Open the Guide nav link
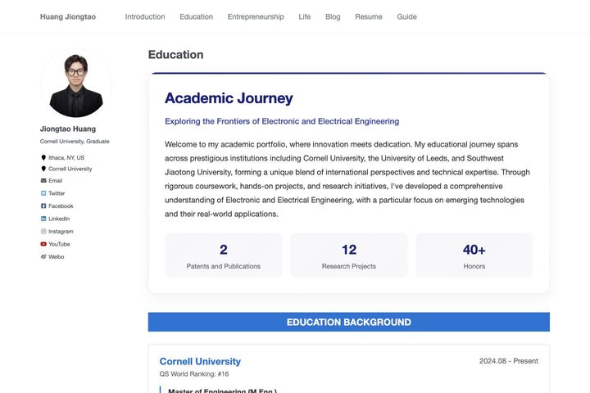Viewport: 590px width, 393px height. [x=406, y=17]
